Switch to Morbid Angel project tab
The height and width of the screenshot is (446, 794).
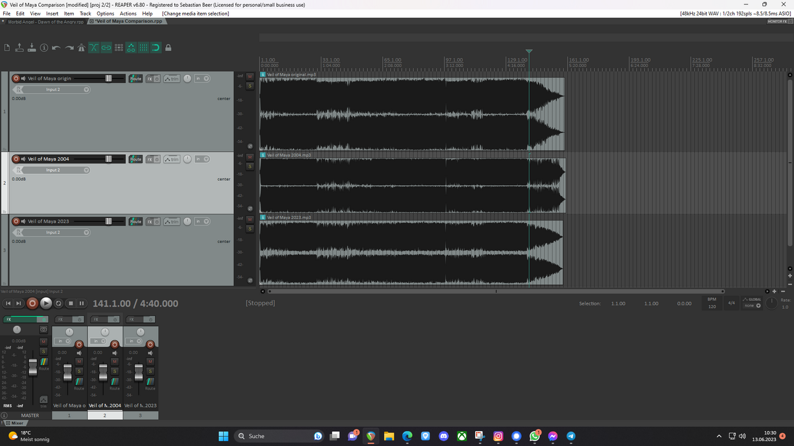click(x=45, y=22)
